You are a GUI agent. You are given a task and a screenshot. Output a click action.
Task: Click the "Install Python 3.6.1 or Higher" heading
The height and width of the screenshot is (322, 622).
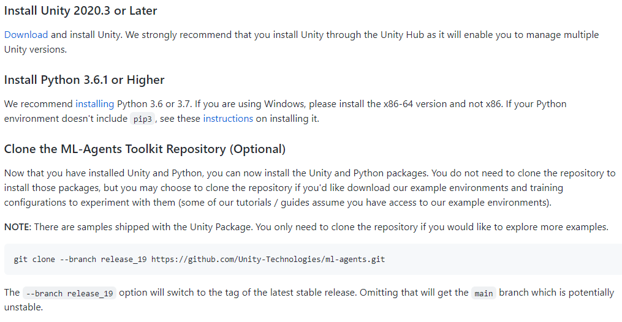(x=84, y=80)
